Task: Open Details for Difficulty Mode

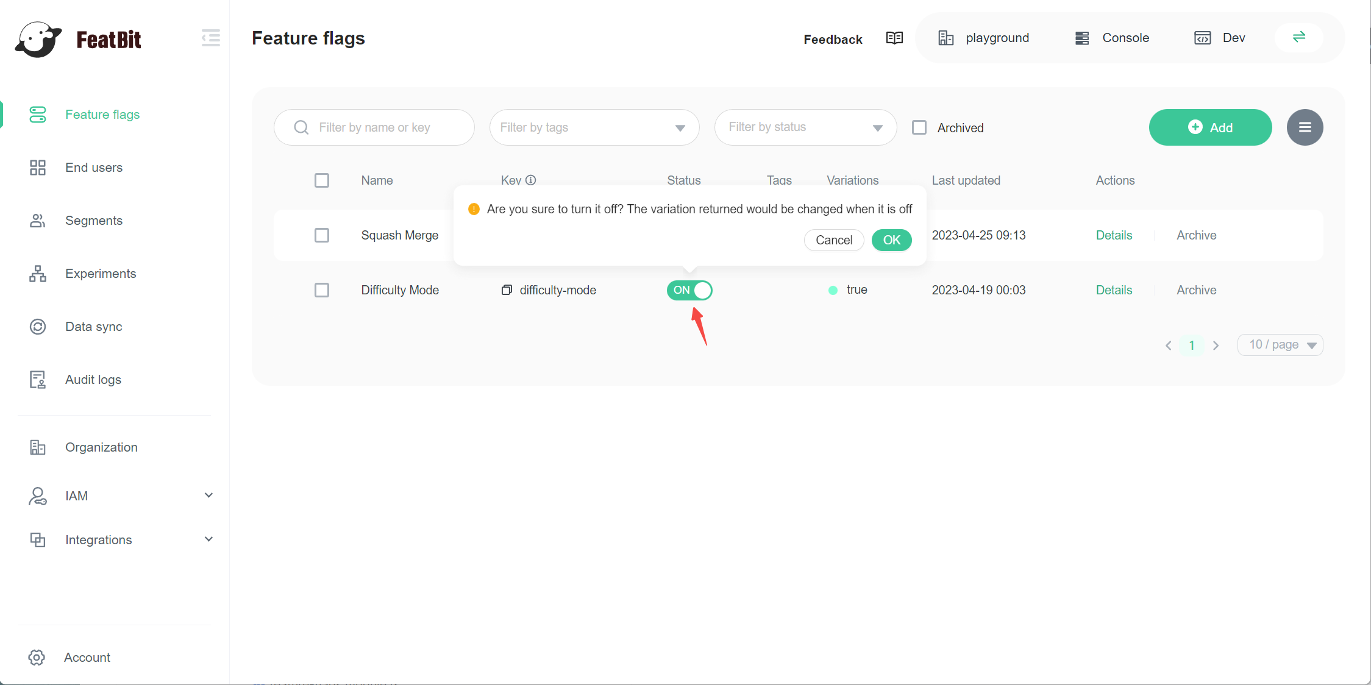Action: point(1113,290)
